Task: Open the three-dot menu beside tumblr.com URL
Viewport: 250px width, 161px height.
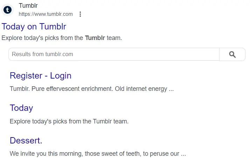Action: click(80, 14)
